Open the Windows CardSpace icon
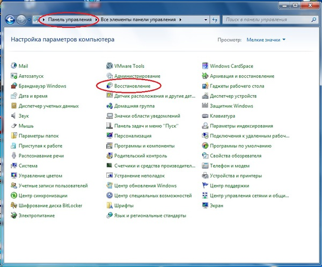Viewport: 322px width, 267px height. 205,66
